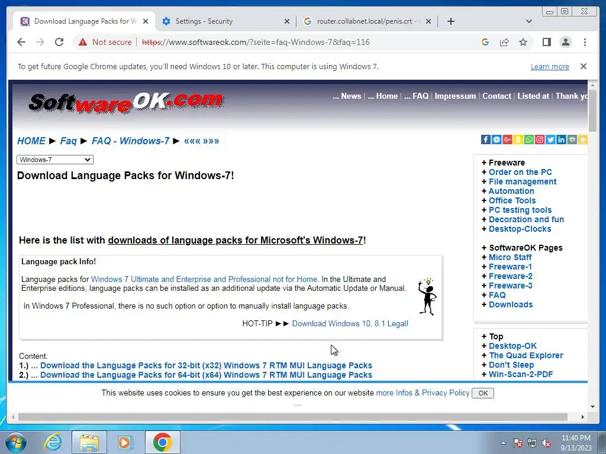Share on Twitter icon
The width and height of the screenshot is (606, 454).
point(551,140)
